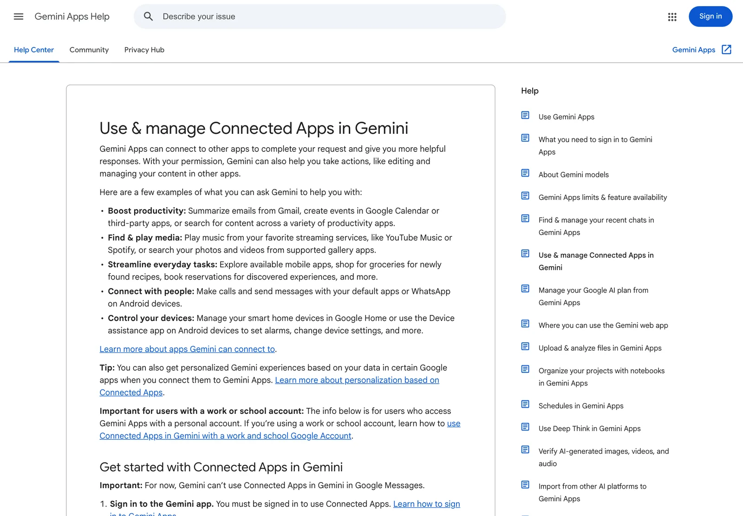Open the Privacy Hub tab

[x=144, y=50]
